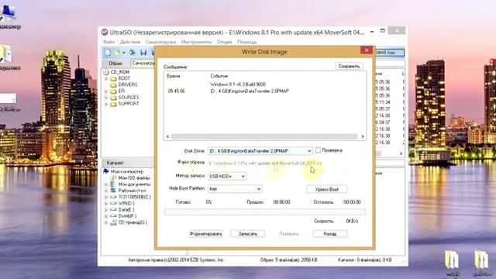This screenshot has width=496, height=279.
Task: Click the Событие column header
Action: [x=219, y=76]
